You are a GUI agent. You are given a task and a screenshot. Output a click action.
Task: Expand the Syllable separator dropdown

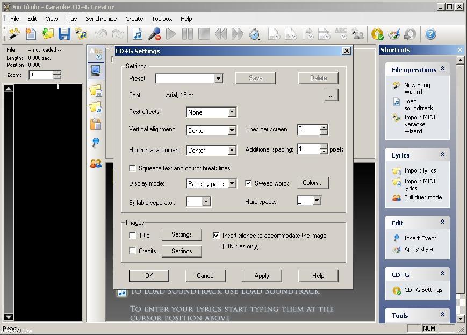206,203
